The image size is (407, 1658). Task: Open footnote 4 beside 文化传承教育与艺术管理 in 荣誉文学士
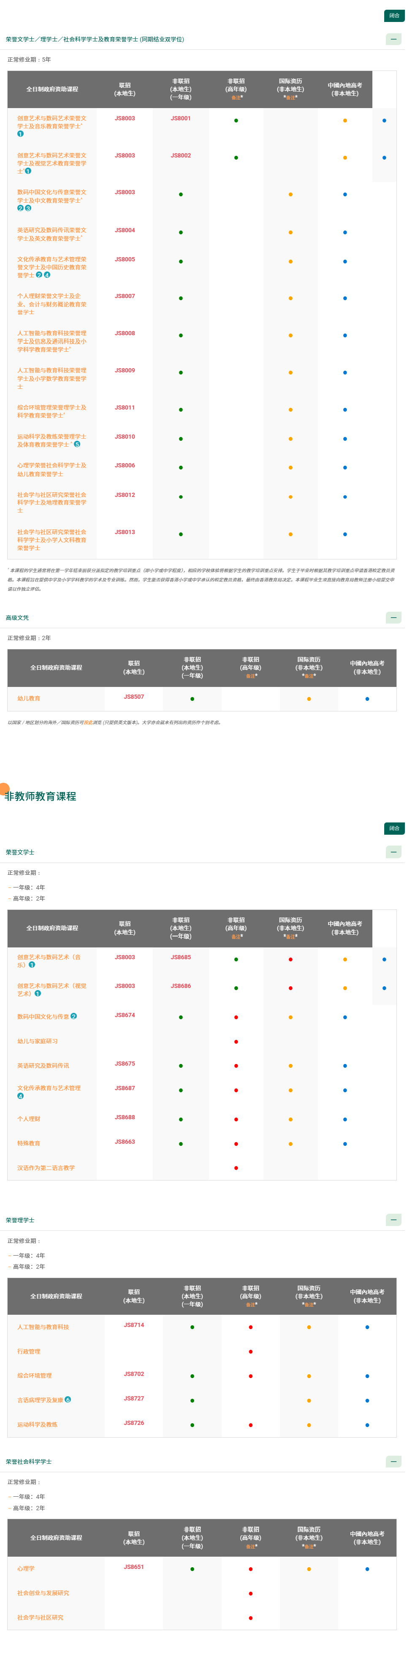tap(21, 1096)
